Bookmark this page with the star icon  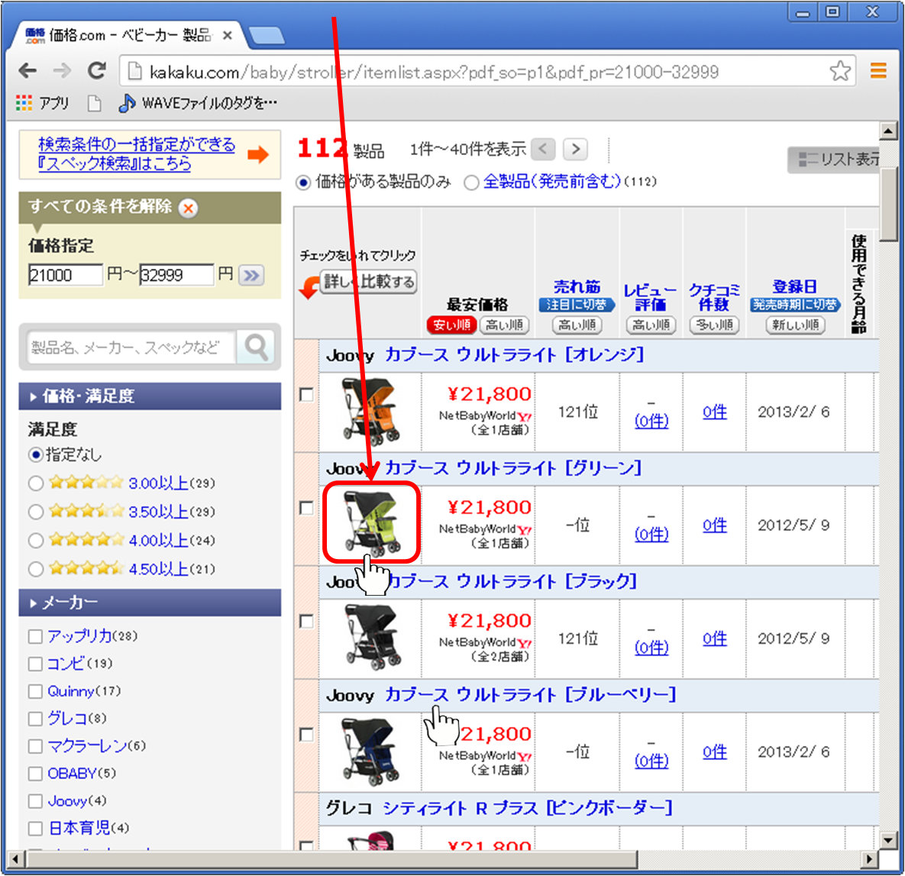click(840, 71)
